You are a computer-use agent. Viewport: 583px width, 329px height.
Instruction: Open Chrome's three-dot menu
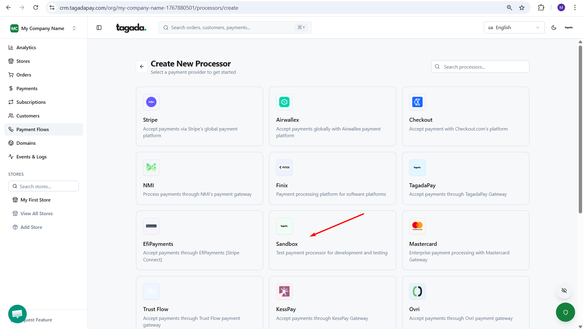pos(575,8)
